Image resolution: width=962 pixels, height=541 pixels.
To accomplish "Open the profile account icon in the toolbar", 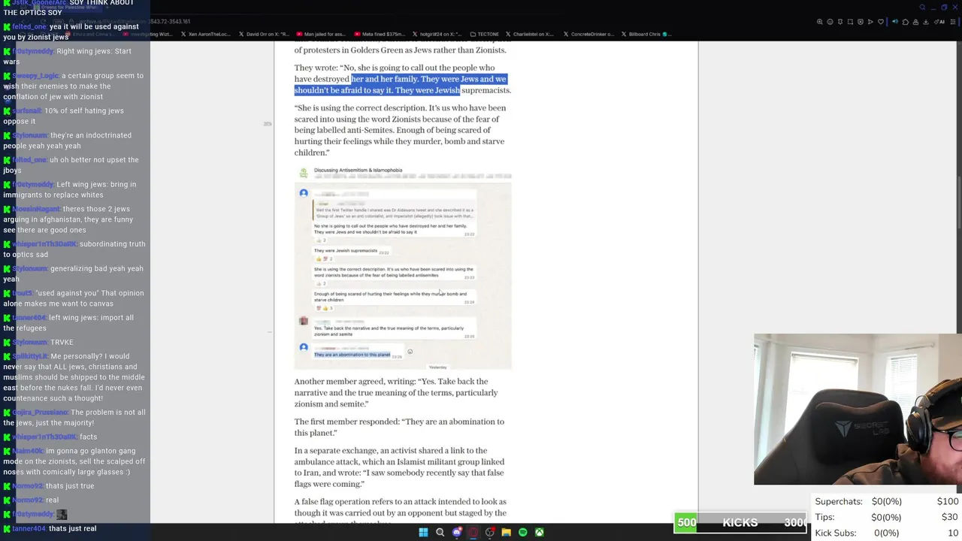I will (915, 22).
